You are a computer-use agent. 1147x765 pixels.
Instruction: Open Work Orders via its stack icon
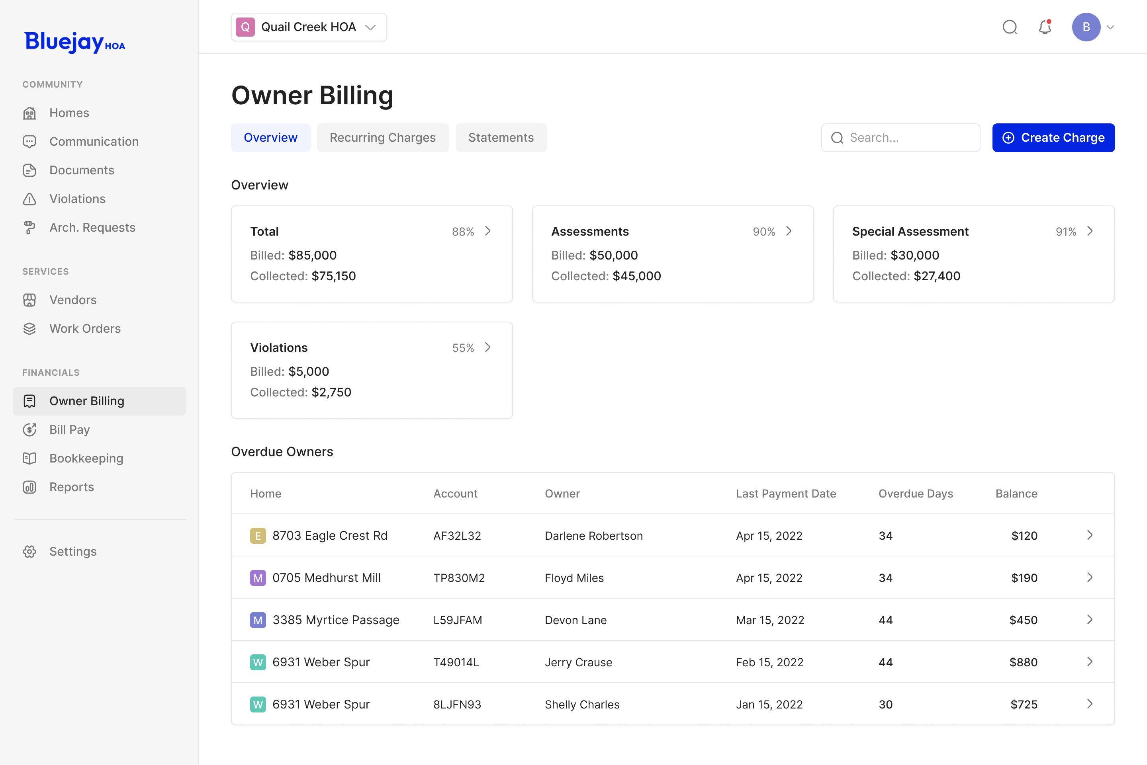click(x=29, y=329)
